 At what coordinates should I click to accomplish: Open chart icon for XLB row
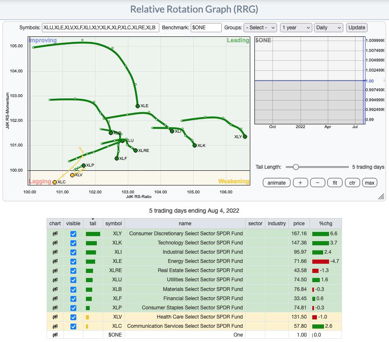click(x=55, y=289)
